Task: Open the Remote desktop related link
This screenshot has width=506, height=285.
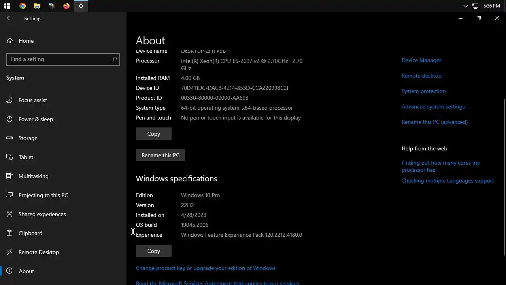Action: coord(421,76)
